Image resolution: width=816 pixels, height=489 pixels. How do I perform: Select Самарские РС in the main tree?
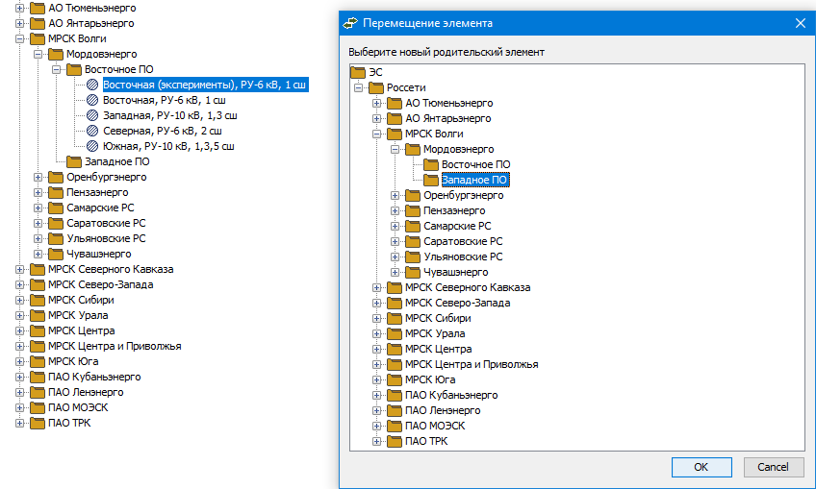[x=100, y=208]
